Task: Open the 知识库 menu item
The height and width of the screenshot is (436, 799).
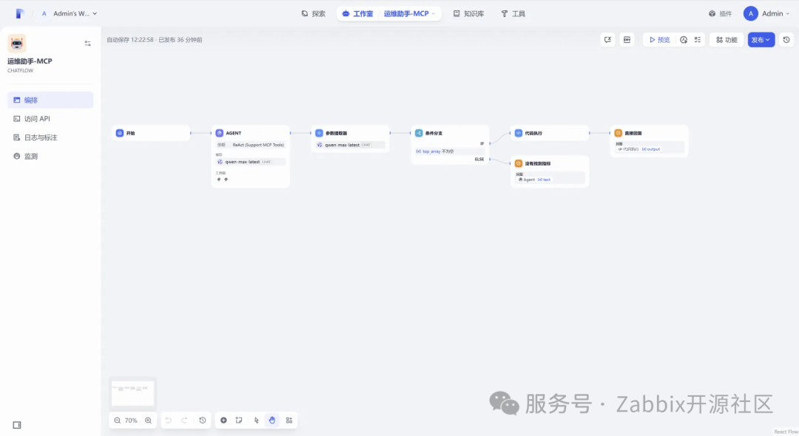Action: (x=468, y=13)
